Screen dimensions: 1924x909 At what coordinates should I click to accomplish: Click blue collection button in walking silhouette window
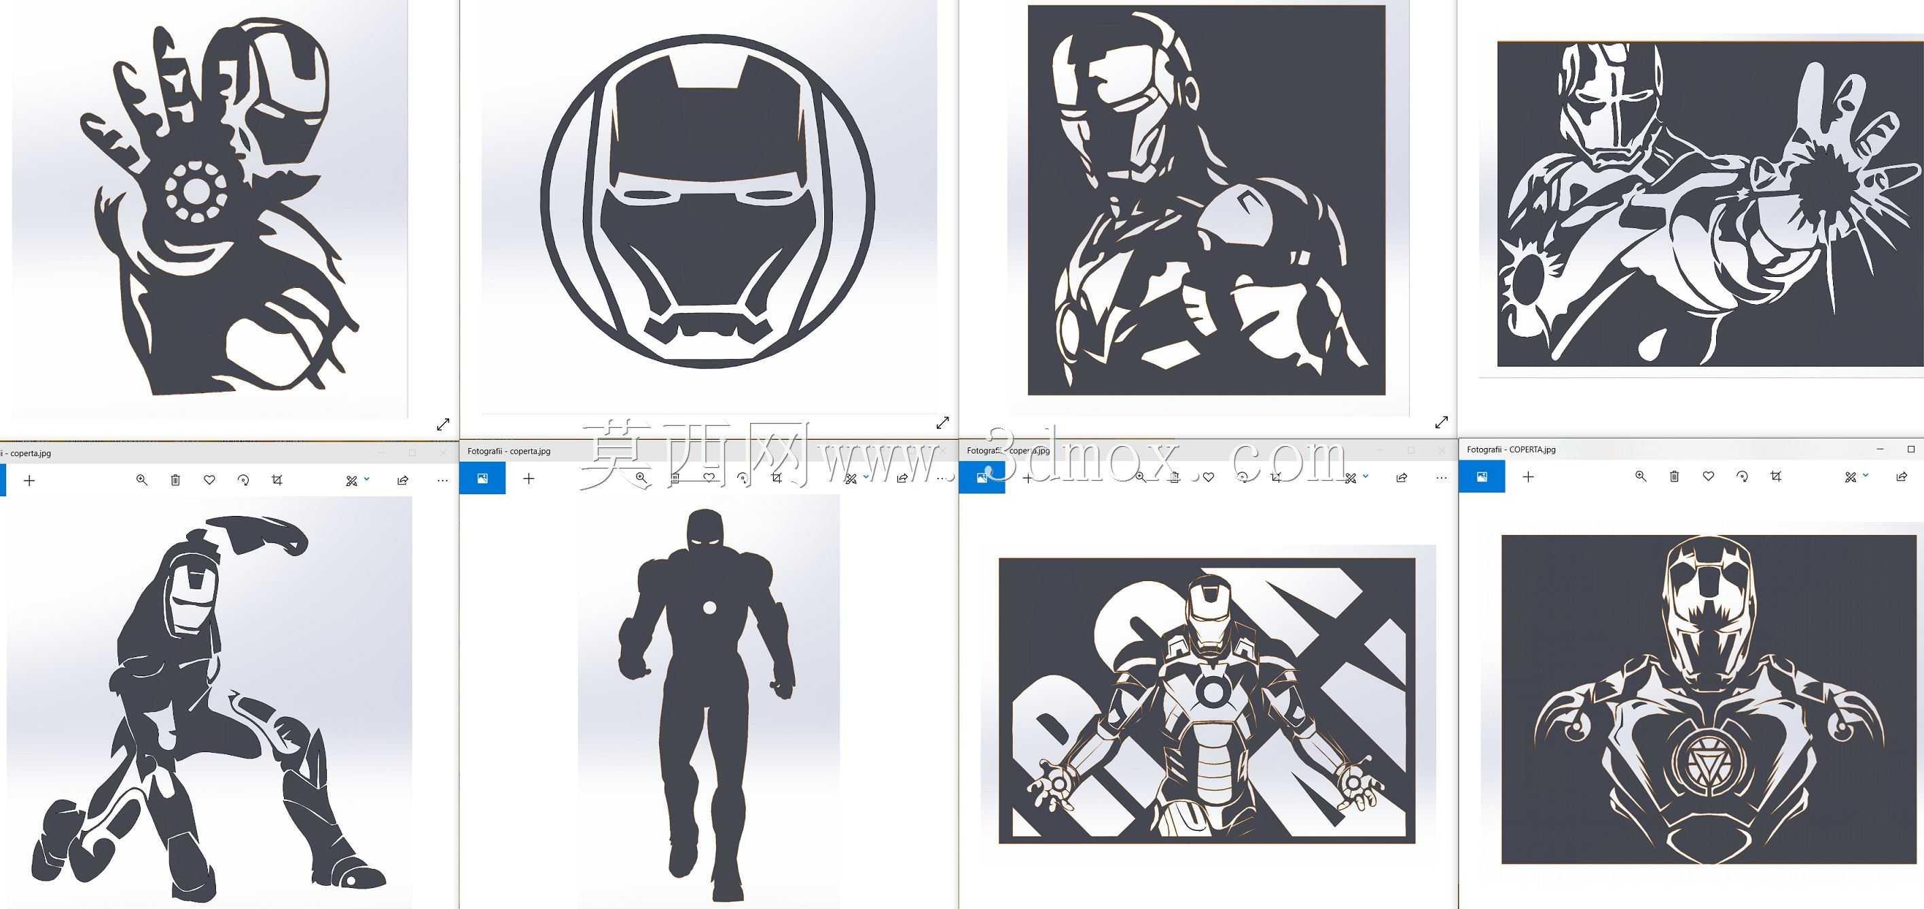pos(482,478)
